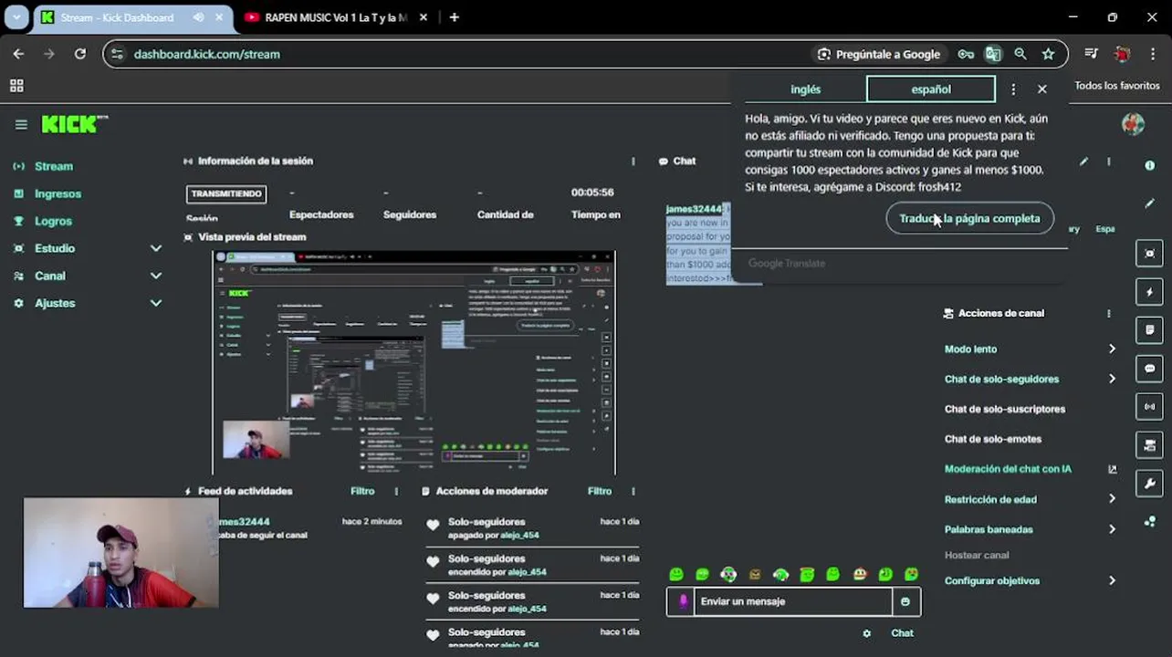Click the pencil icon in right toolbar
This screenshot has width=1172, height=657.
coord(1149,203)
